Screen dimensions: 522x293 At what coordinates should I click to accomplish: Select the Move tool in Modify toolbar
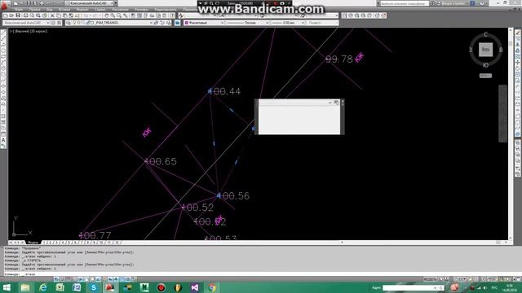[518, 63]
